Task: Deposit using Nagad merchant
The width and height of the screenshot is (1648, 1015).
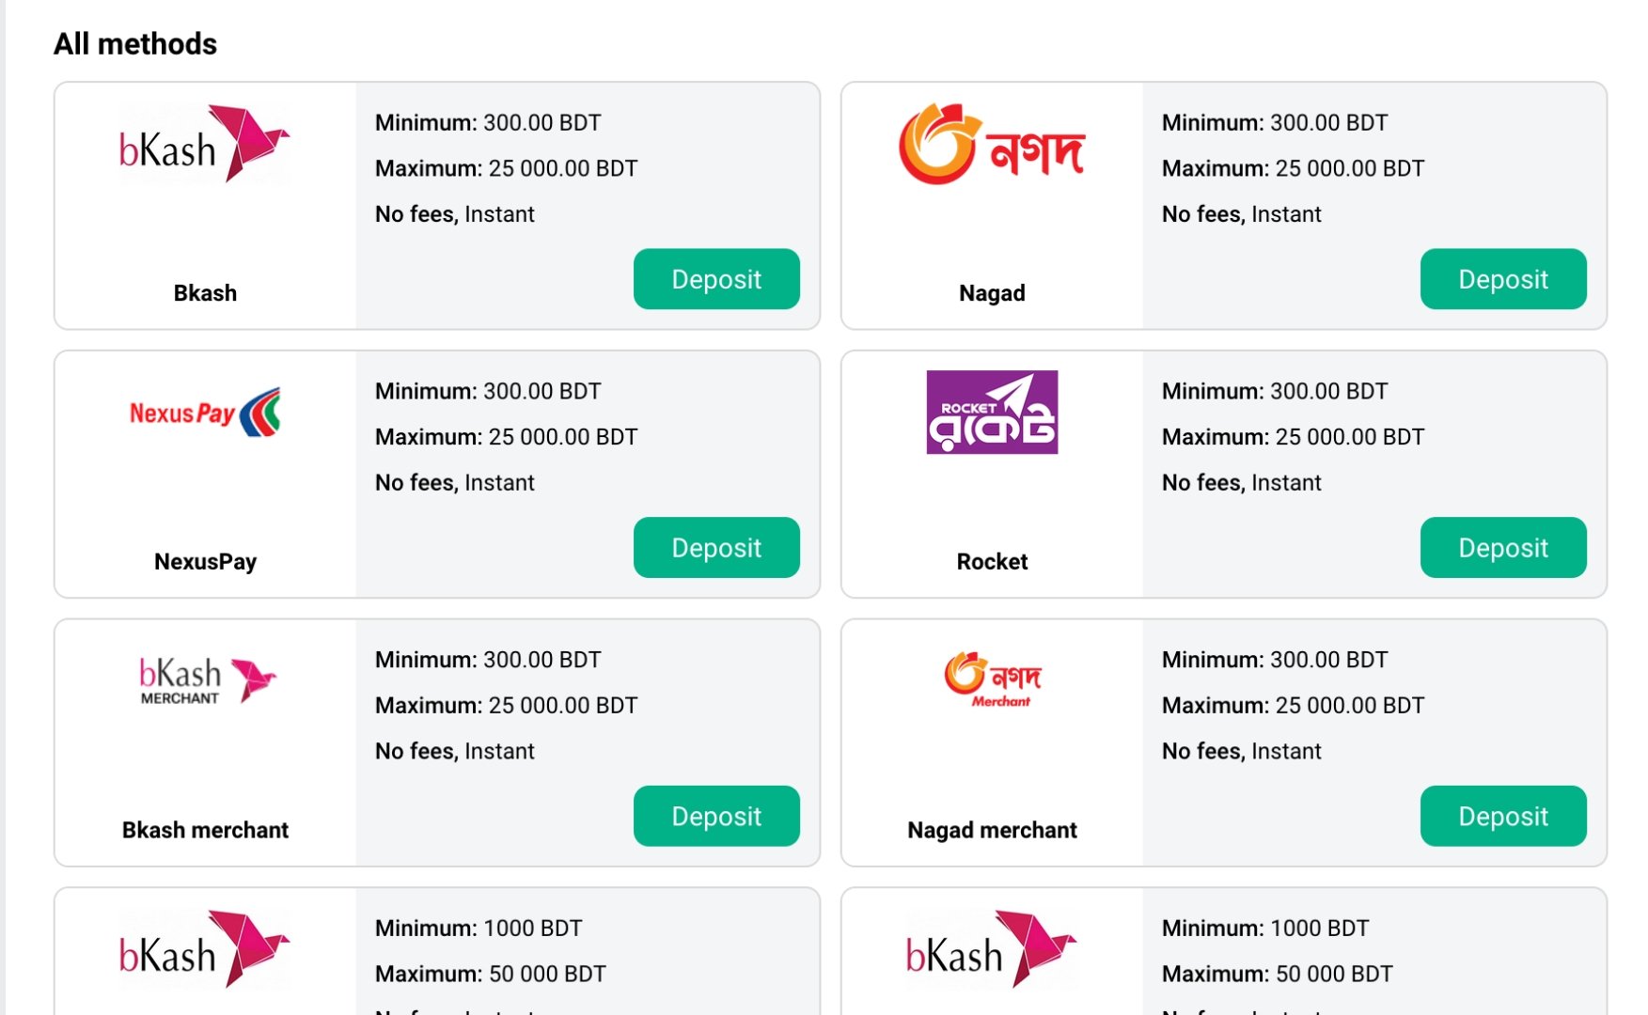Action: (1503, 816)
